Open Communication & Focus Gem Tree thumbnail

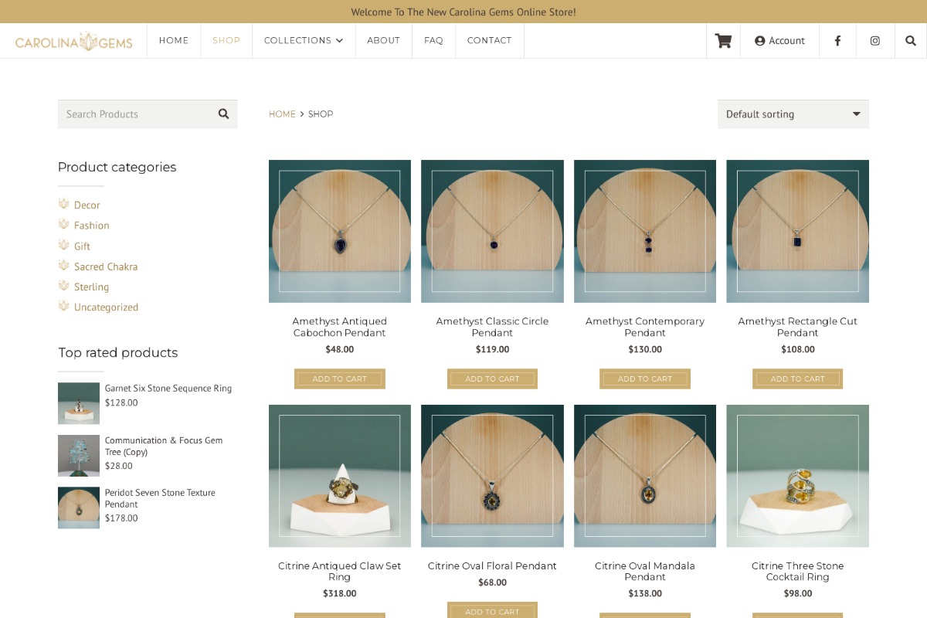[x=79, y=456]
